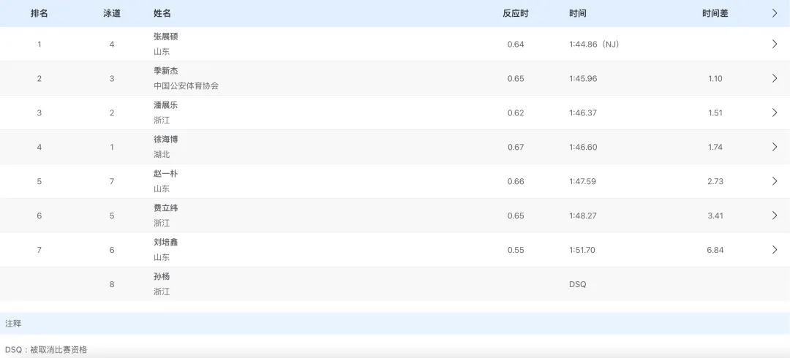
Task: Click the header row chevron arrow
Action: click(x=775, y=13)
